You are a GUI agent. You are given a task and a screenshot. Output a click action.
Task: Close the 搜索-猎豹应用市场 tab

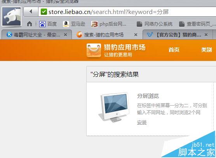click(136, 35)
